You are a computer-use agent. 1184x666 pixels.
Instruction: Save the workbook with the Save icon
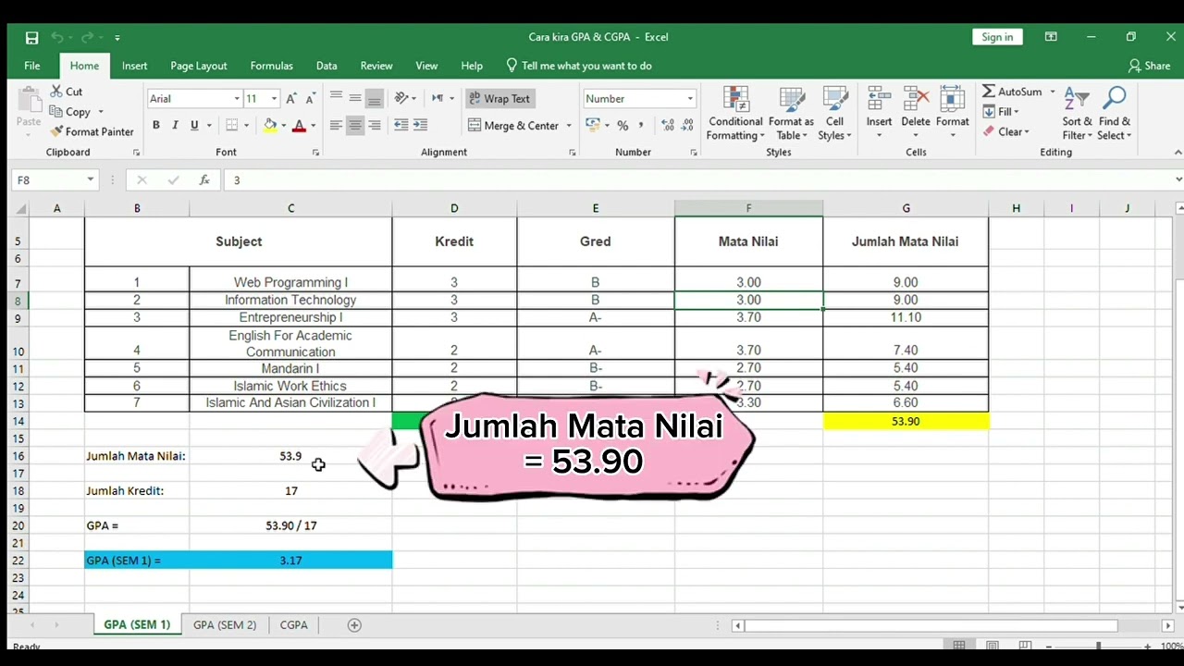click(31, 38)
